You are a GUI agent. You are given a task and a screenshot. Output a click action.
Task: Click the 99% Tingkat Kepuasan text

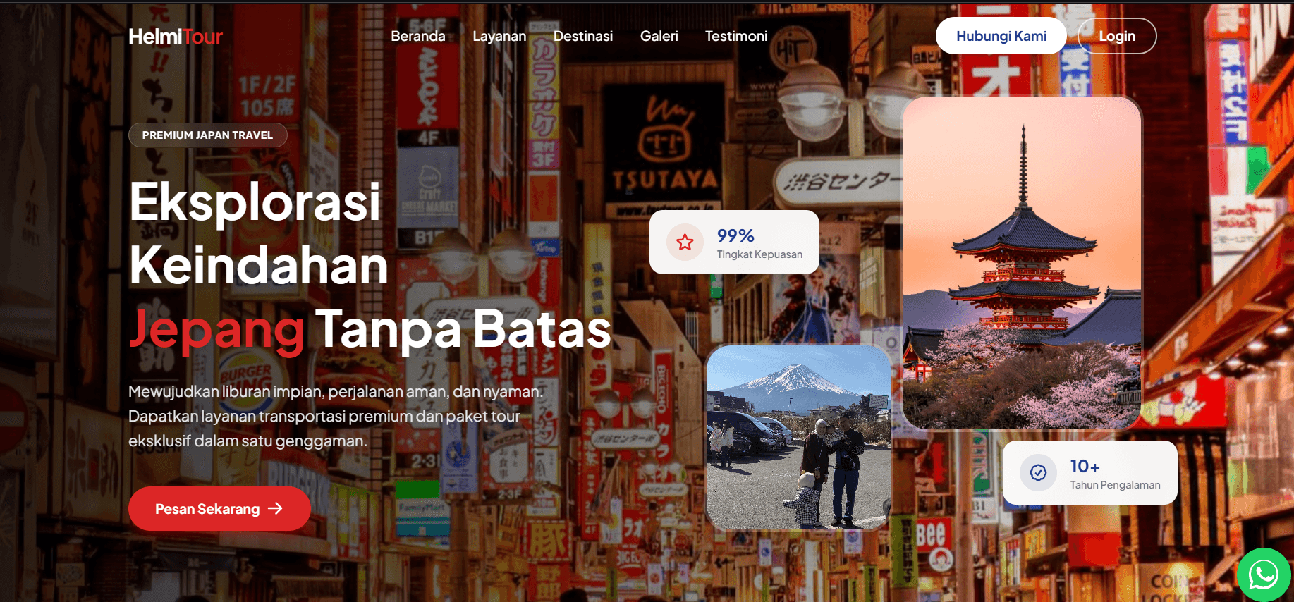point(759,243)
